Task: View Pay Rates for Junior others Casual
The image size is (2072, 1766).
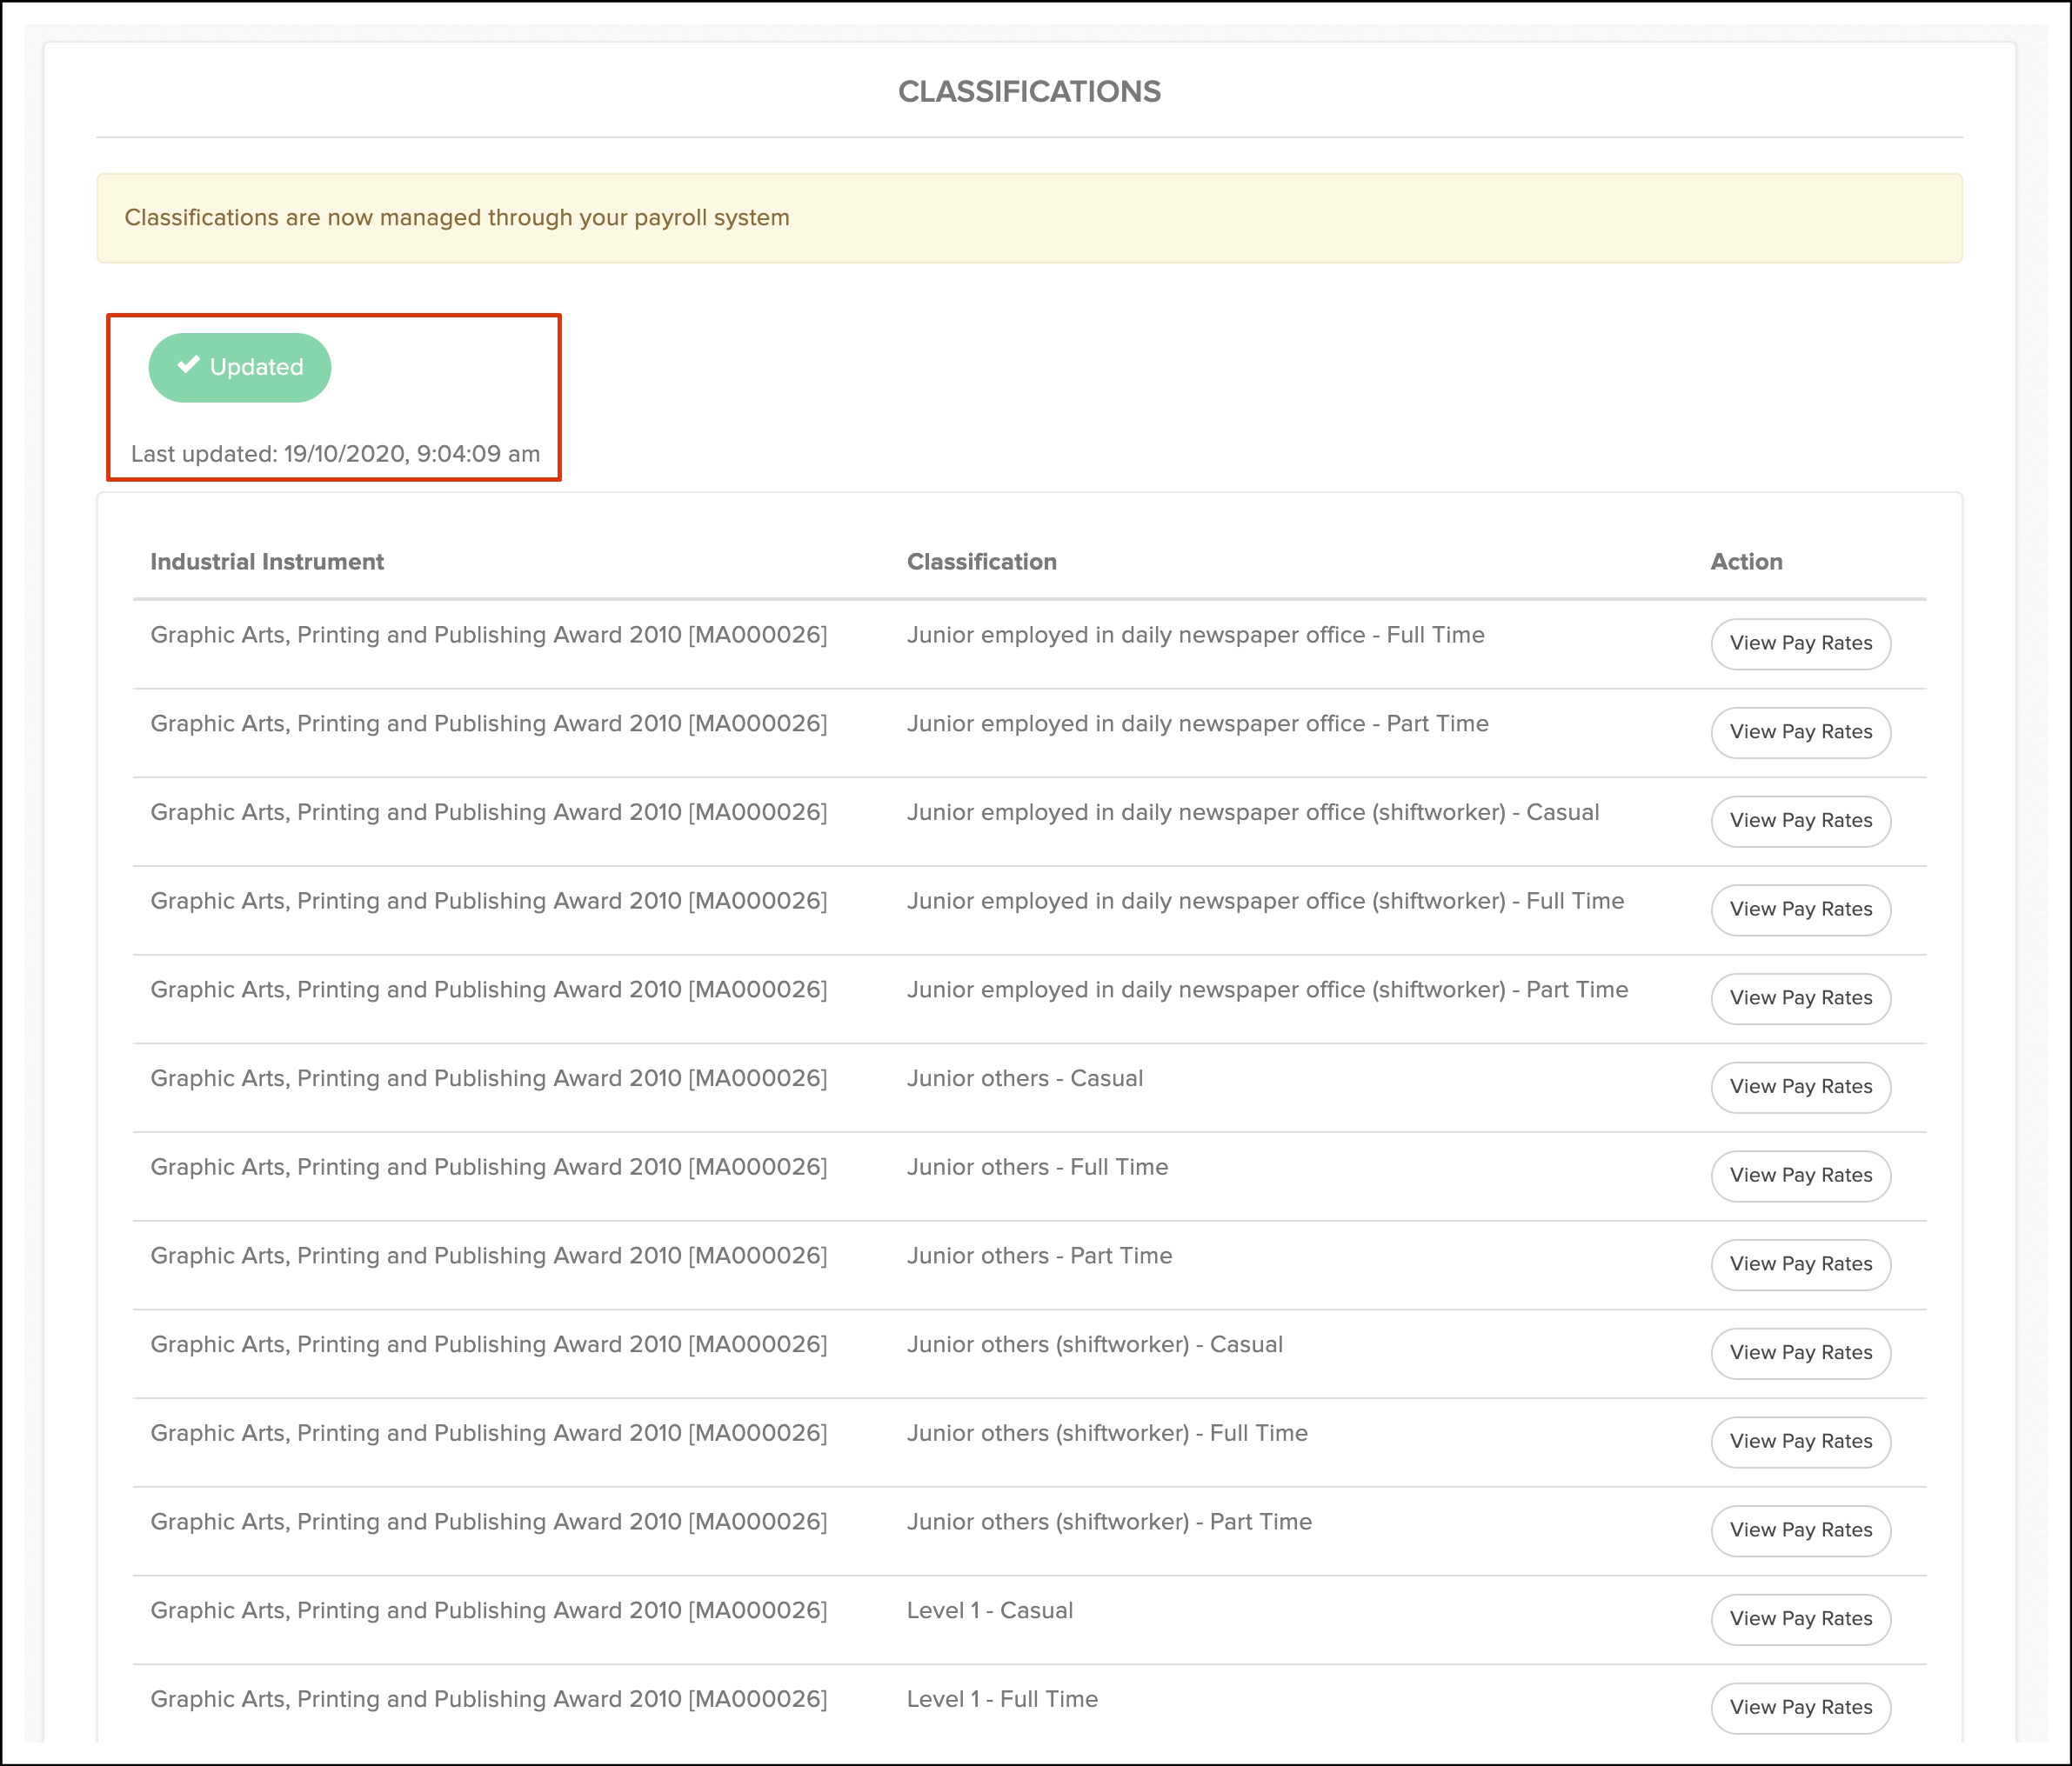Action: pos(1800,1088)
